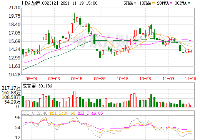
Task: Click the 162.88万 volume axis label
Action: click(x=11, y=93)
